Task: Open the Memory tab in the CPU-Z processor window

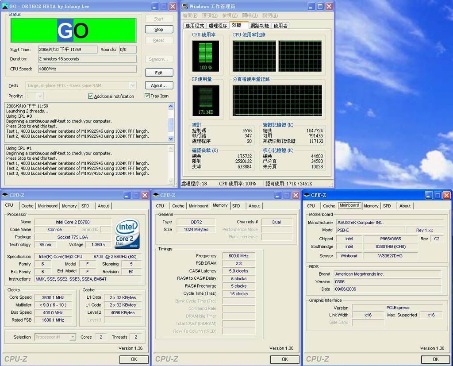Action: (x=69, y=206)
